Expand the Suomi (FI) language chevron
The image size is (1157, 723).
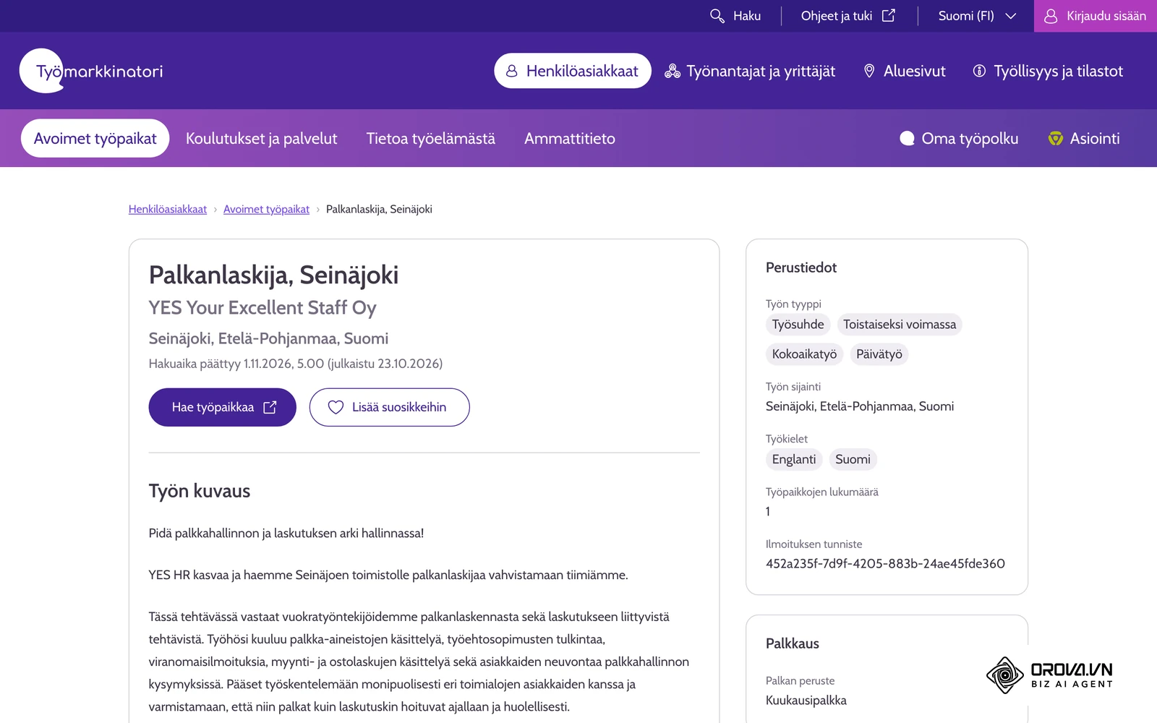point(1011,16)
